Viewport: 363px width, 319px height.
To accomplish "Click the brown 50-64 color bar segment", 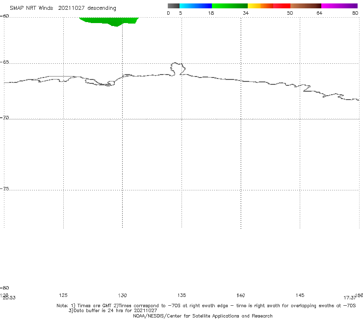I will coord(306,6).
